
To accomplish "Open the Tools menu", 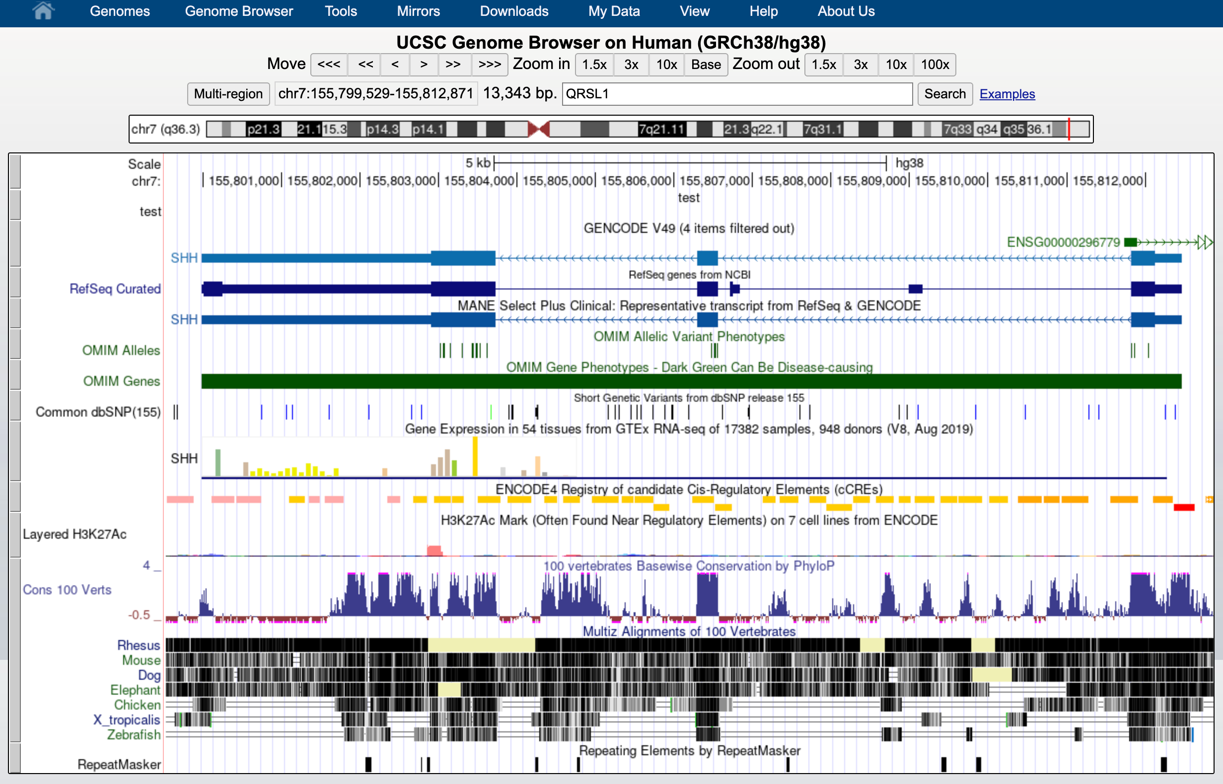I will point(340,11).
